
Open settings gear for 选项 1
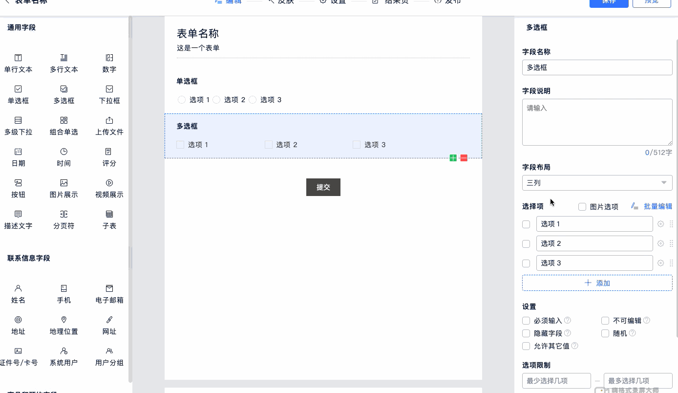(x=660, y=224)
